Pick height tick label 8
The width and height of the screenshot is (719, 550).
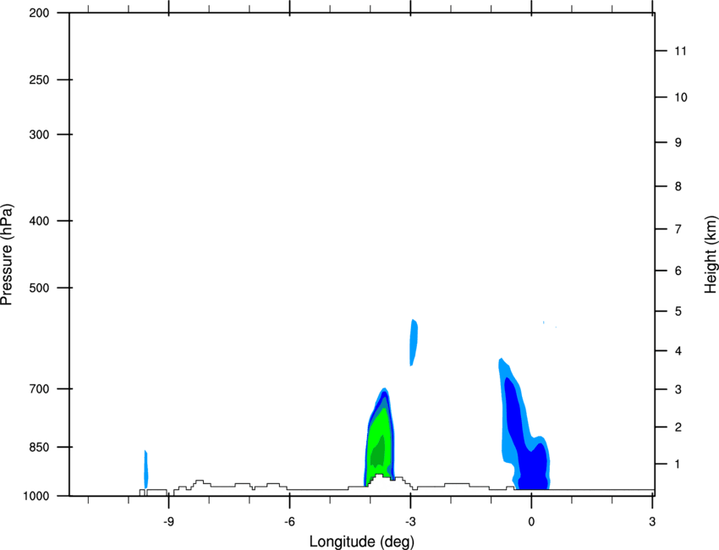click(678, 186)
